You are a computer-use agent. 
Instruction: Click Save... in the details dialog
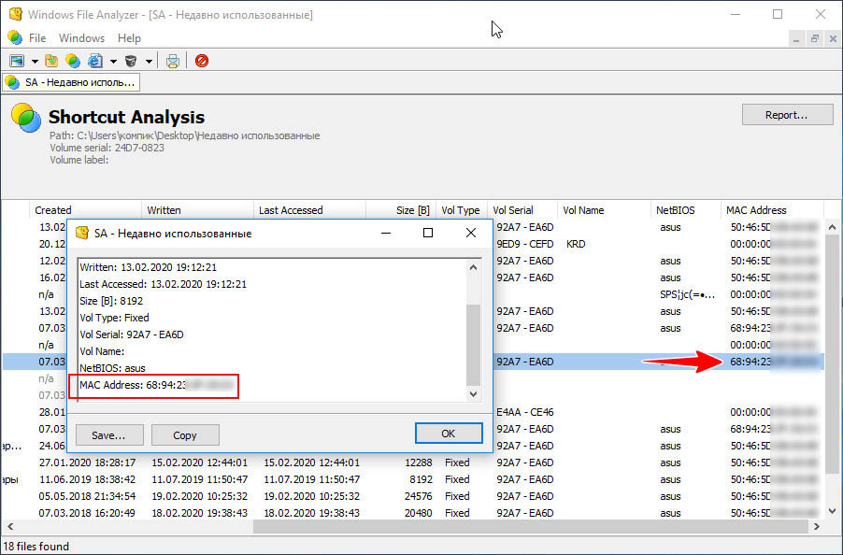[109, 435]
